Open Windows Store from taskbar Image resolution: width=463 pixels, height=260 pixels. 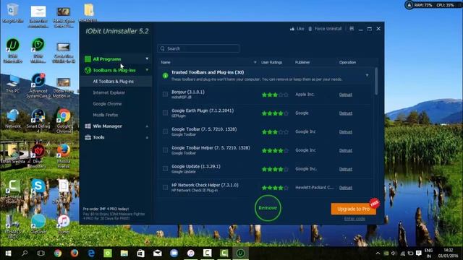[141, 253]
